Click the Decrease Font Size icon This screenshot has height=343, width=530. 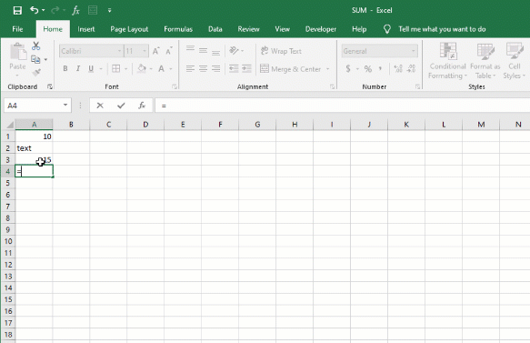[169, 51]
